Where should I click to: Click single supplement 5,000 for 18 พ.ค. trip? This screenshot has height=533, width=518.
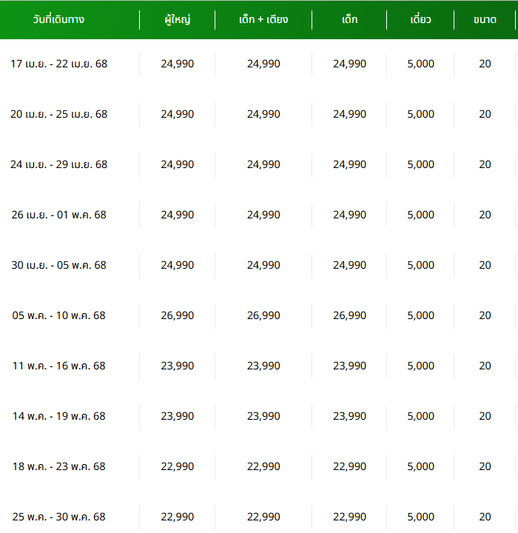tap(420, 466)
